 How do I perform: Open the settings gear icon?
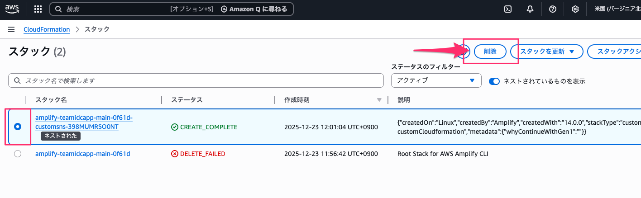point(575,9)
